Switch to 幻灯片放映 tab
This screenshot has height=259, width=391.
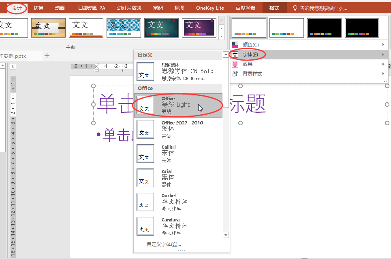coord(129,8)
